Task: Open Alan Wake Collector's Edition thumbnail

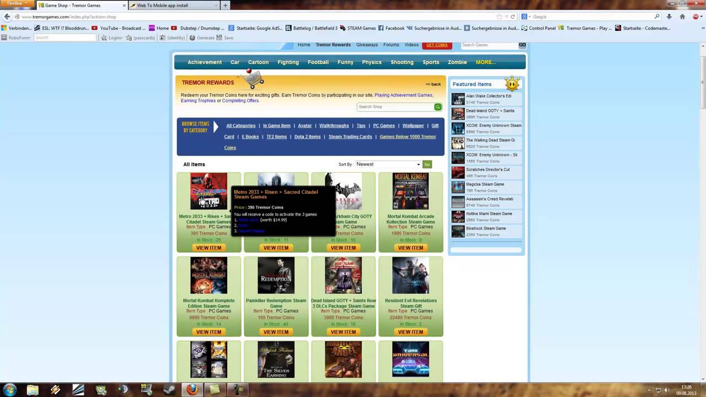Action: tap(458, 99)
